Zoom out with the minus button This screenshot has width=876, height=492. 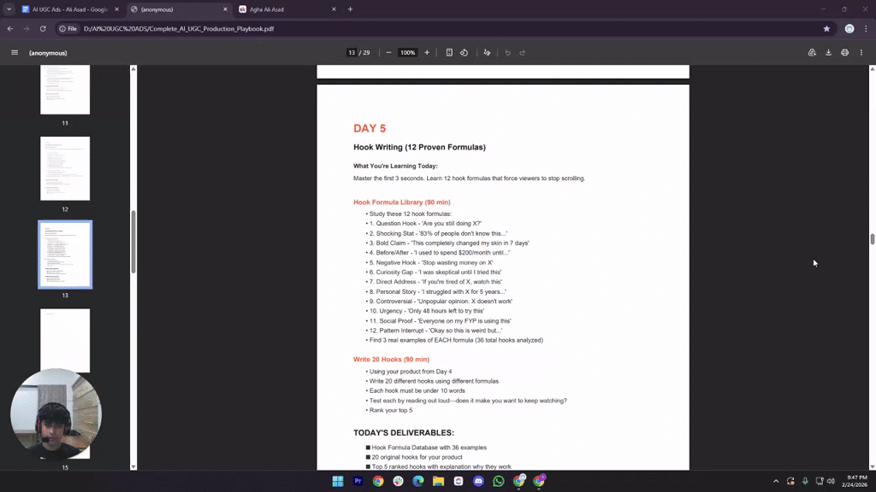(389, 52)
